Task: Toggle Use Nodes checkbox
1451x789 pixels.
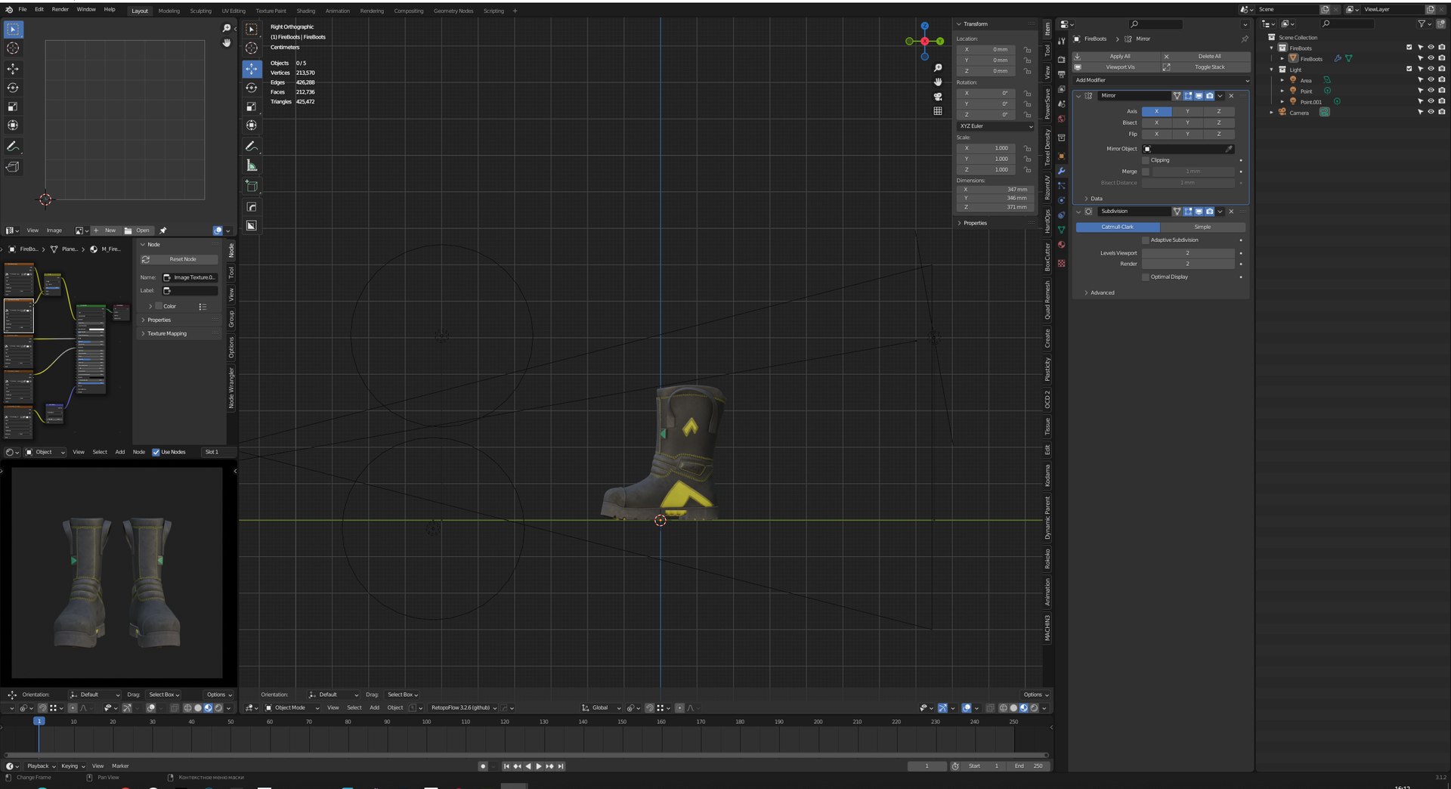Action: click(x=156, y=452)
